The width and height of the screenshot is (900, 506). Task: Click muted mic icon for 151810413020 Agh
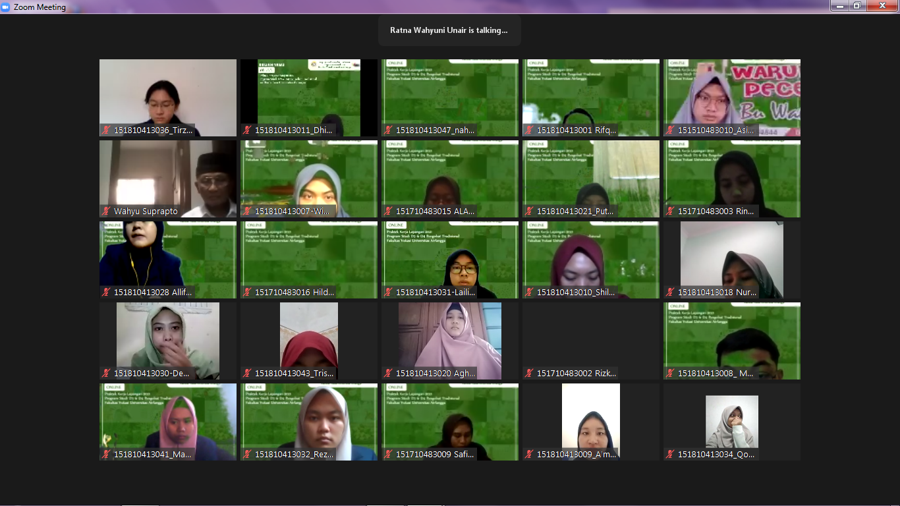[x=388, y=374]
